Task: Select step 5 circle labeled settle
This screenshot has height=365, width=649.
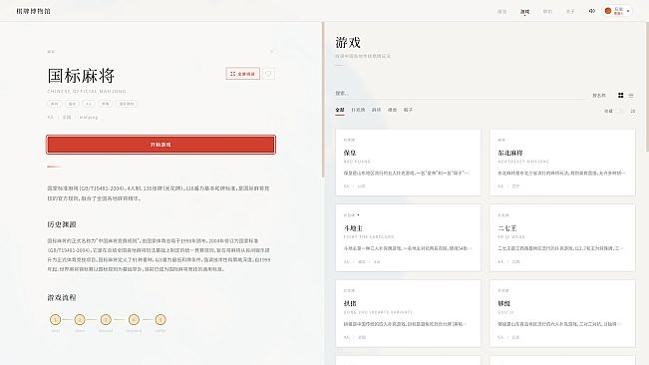Action: coord(161,319)
